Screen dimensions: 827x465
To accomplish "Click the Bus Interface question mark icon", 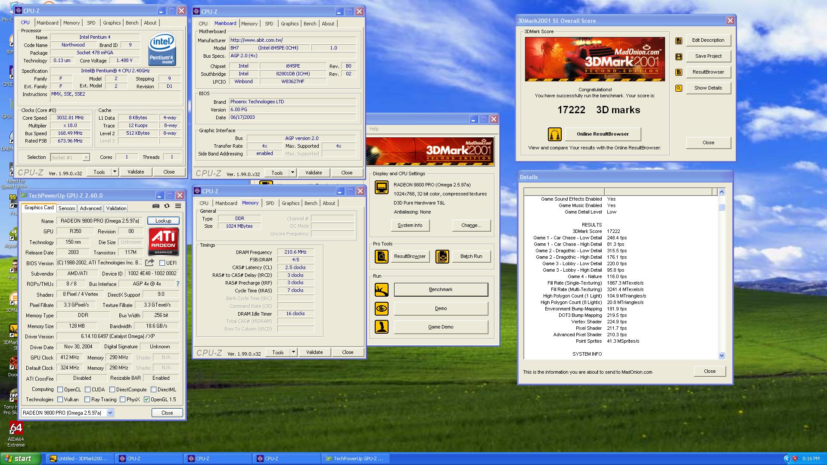I will click(177, 284).
